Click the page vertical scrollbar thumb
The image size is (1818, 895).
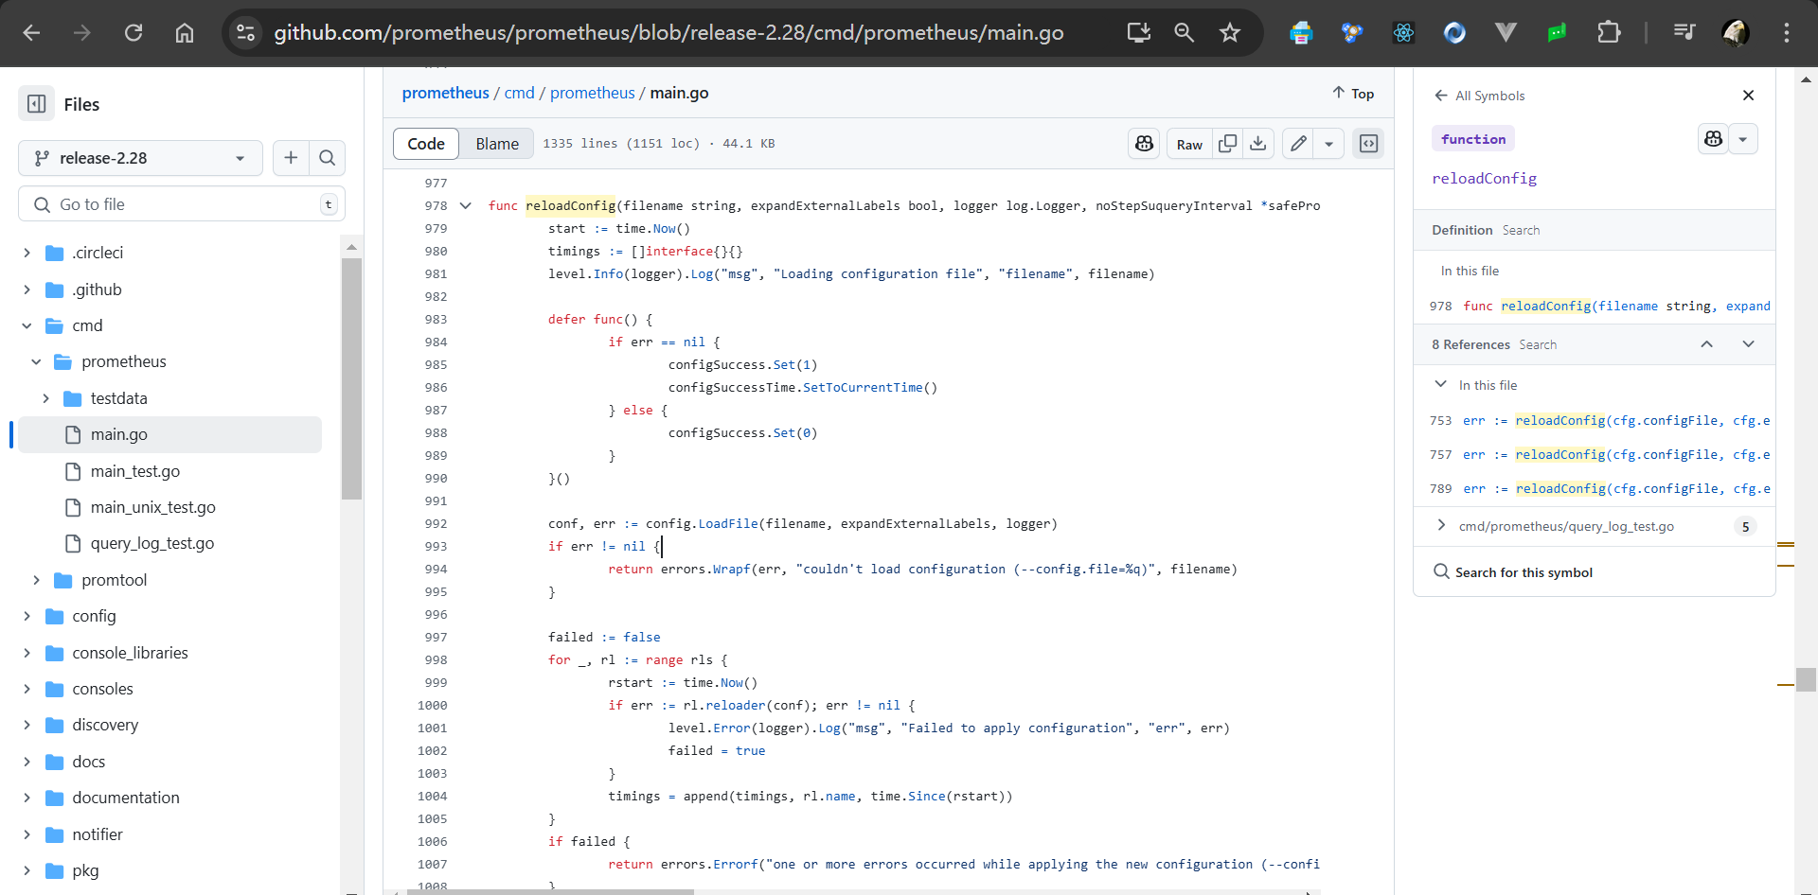coord(1806,679)
